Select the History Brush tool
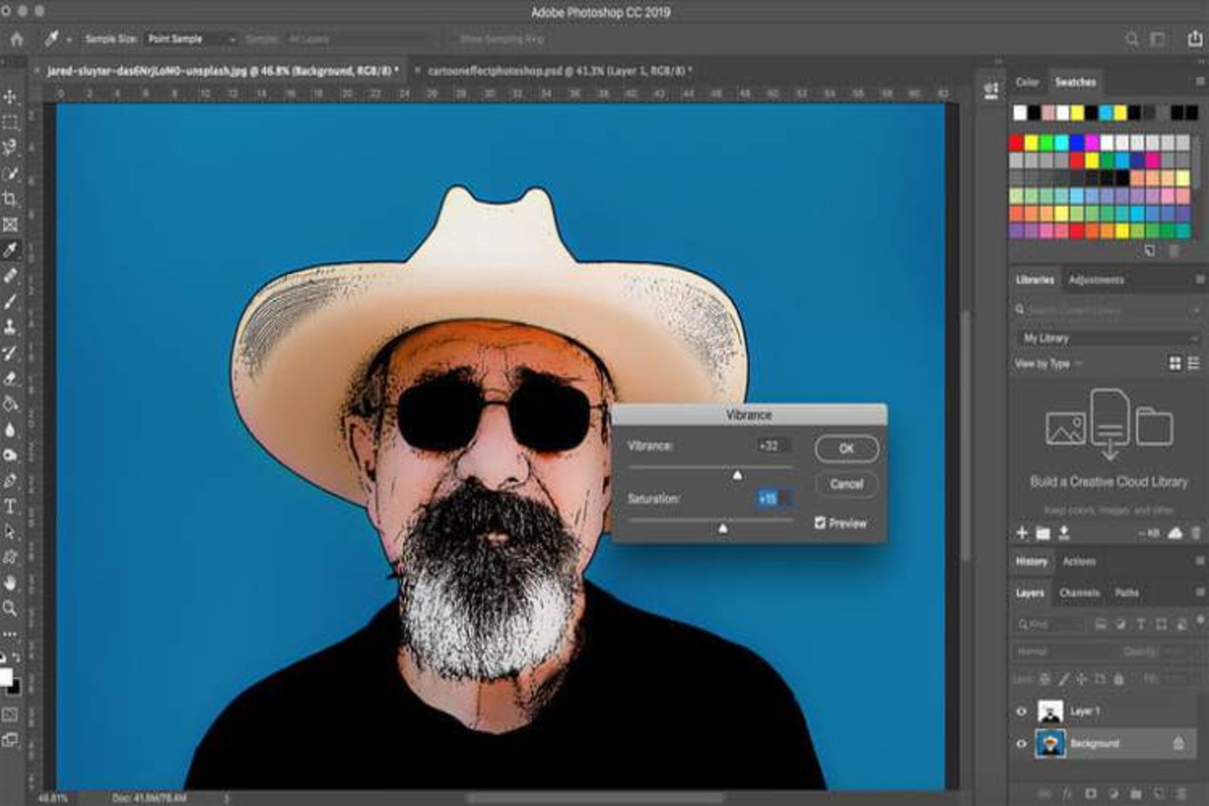 pyautogui.click(x=10, y=353)
